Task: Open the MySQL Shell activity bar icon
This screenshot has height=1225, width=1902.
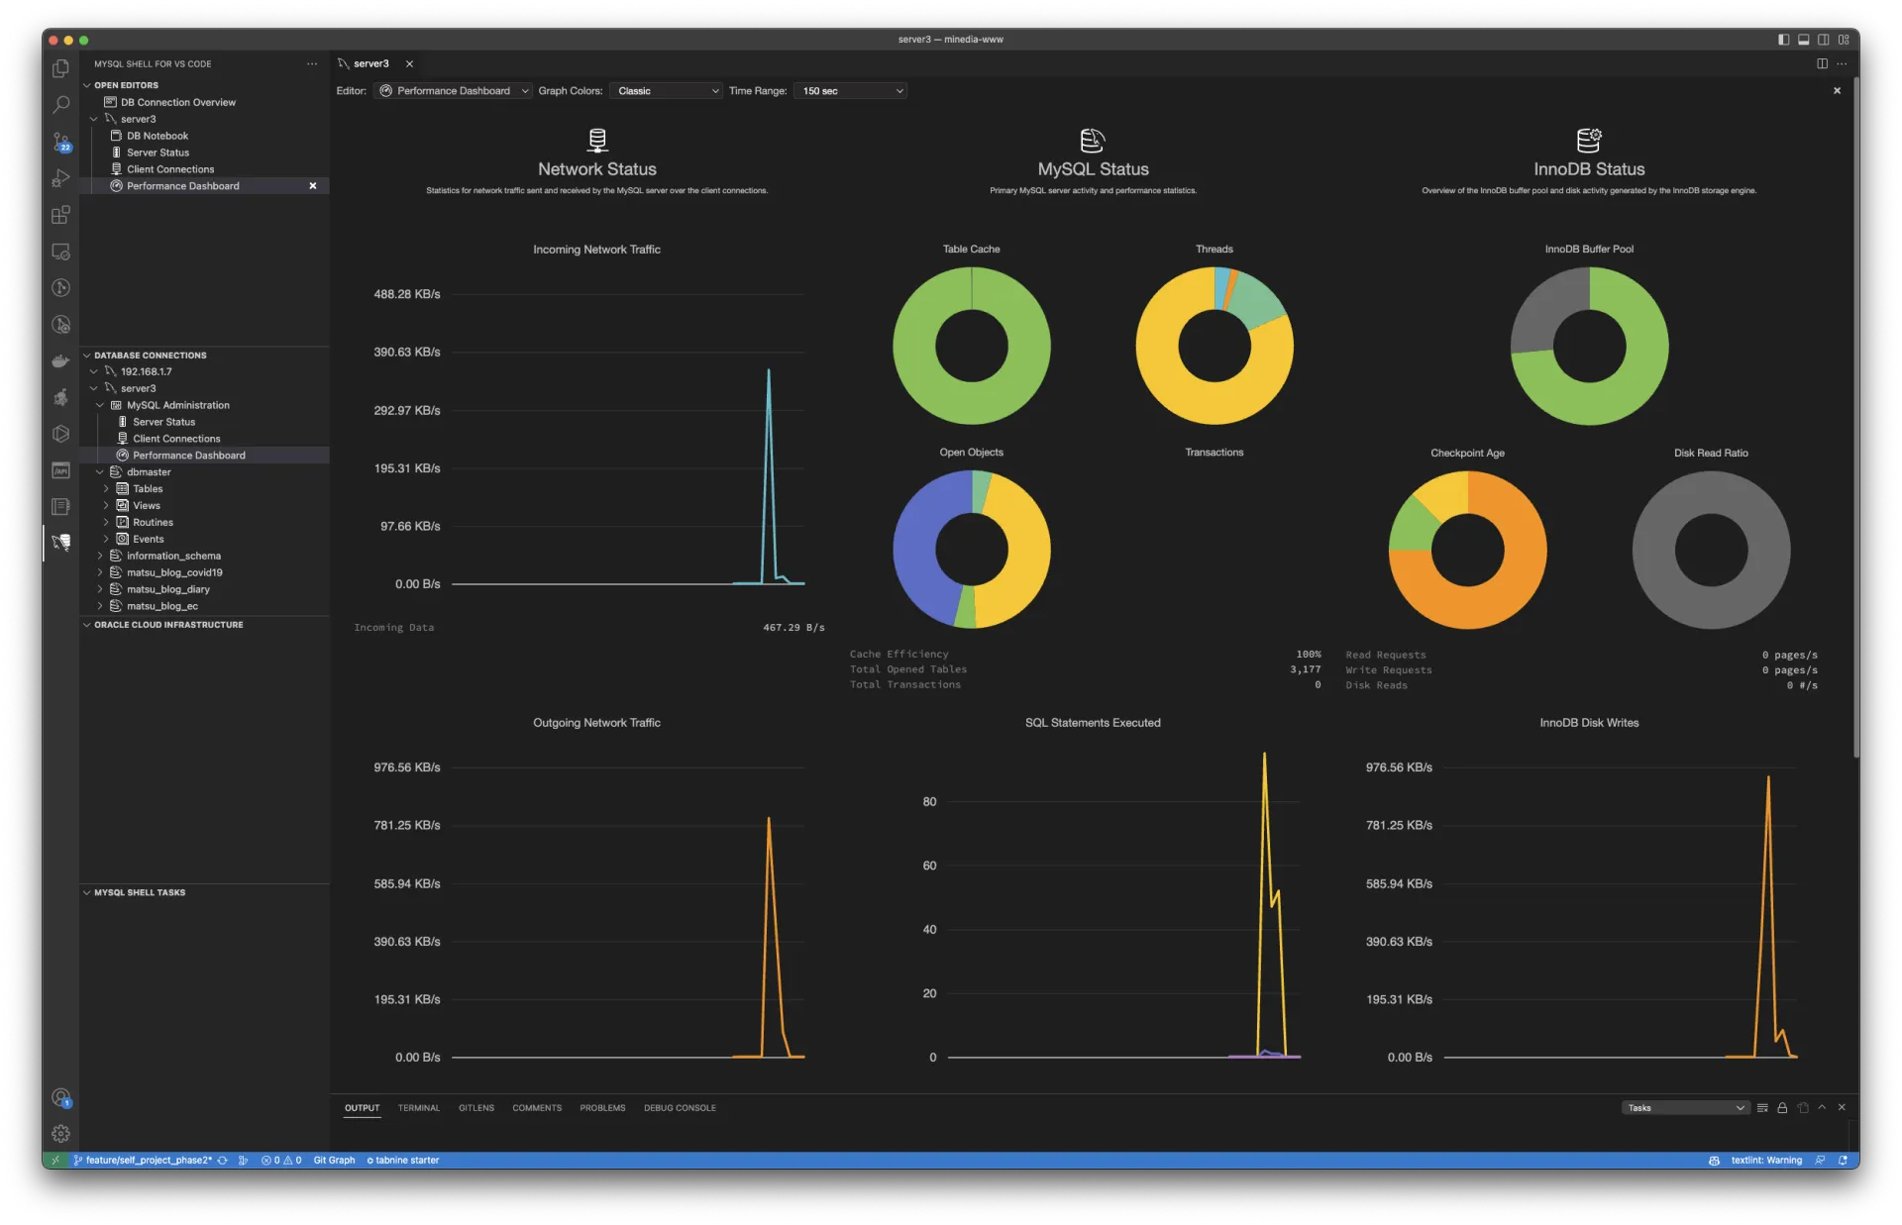Action: (60, 542)
